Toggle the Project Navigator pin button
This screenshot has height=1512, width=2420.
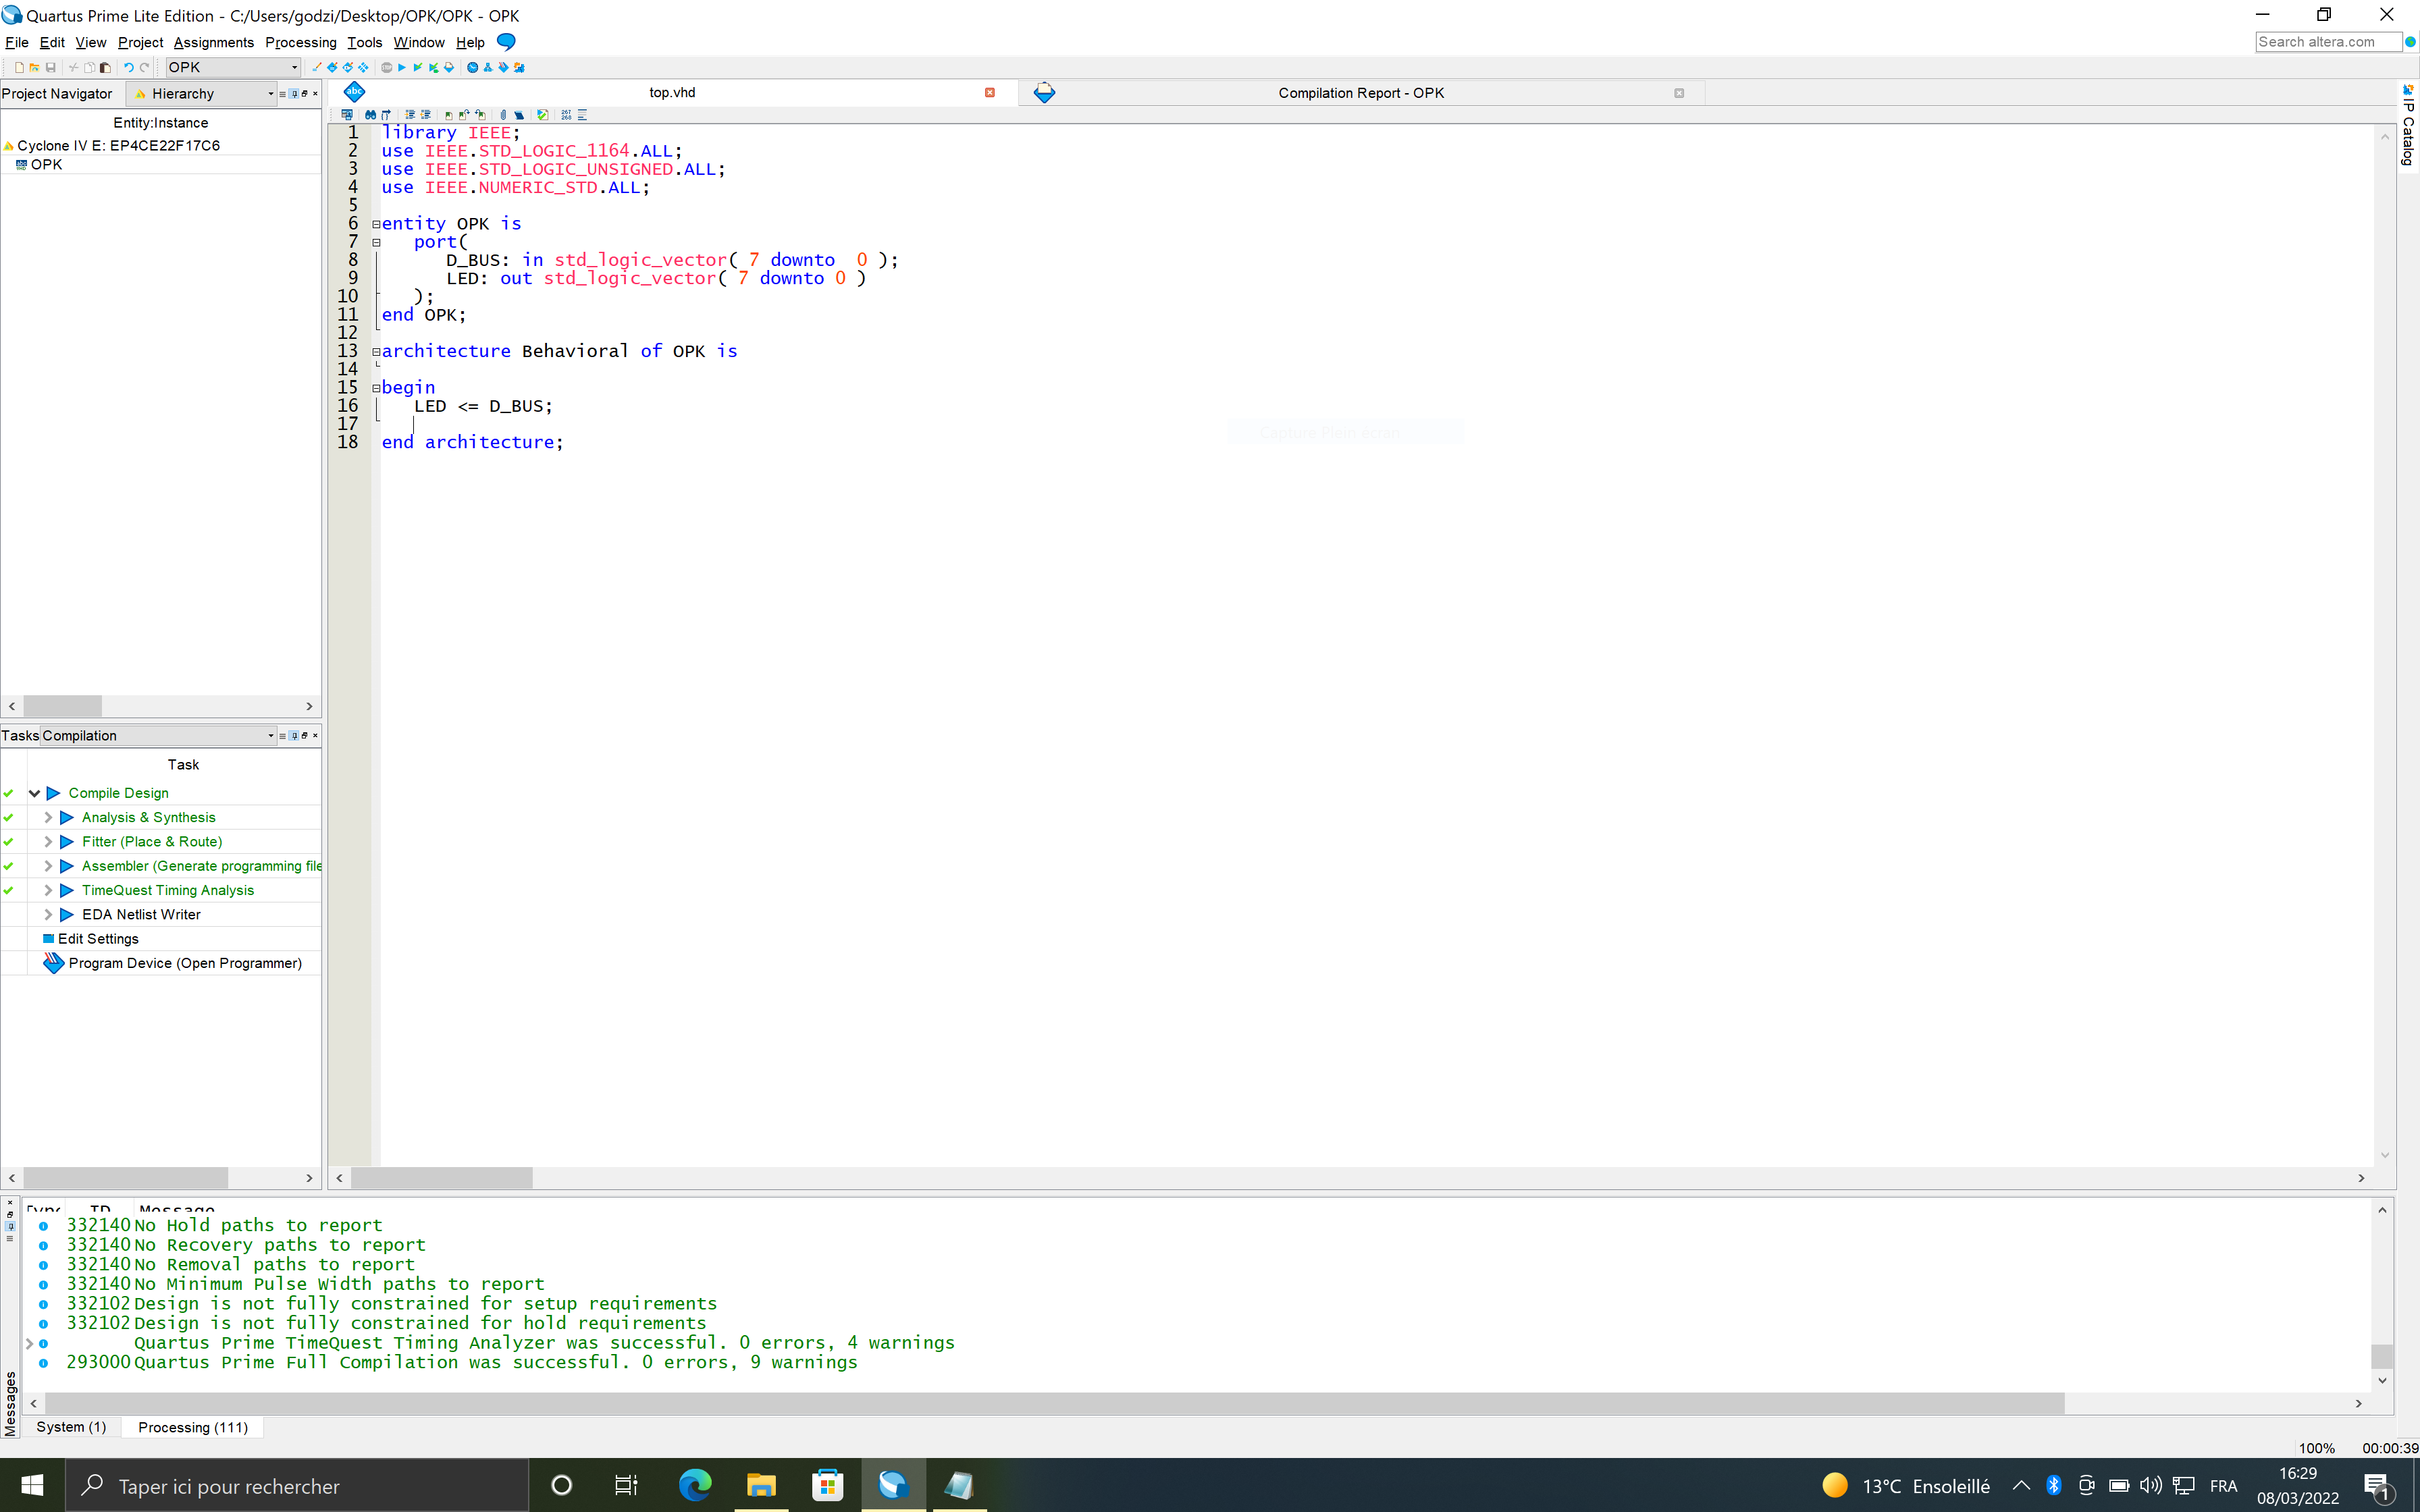tap(294, 94)
